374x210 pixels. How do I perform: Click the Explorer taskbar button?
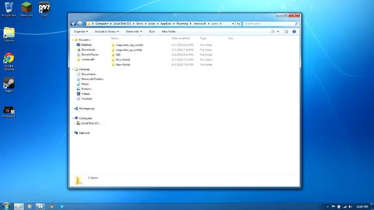pyautogui.click(x=19, y=206)
